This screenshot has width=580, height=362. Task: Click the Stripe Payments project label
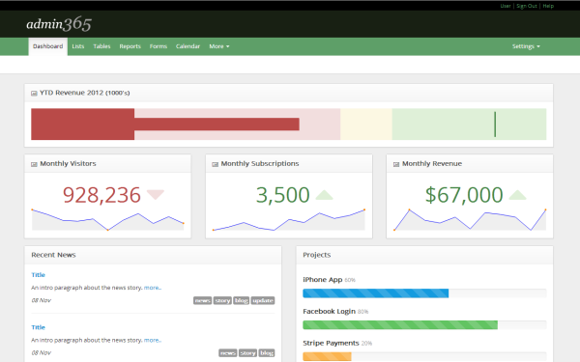(x=331, y=343)
